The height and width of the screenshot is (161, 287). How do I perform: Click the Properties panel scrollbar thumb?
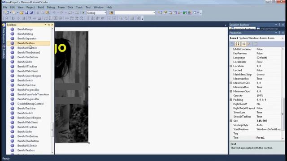click(x=283, y=114)
